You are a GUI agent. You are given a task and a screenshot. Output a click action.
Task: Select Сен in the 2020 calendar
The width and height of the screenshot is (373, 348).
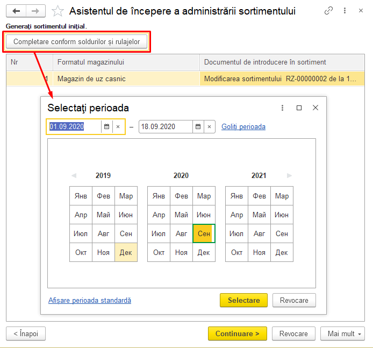204,233
